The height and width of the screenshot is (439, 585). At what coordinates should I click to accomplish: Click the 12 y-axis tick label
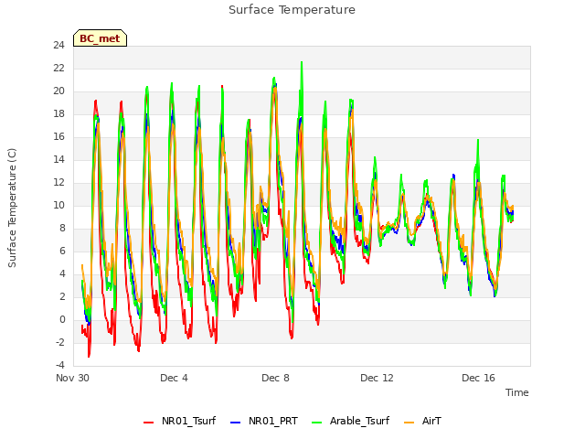58,182
